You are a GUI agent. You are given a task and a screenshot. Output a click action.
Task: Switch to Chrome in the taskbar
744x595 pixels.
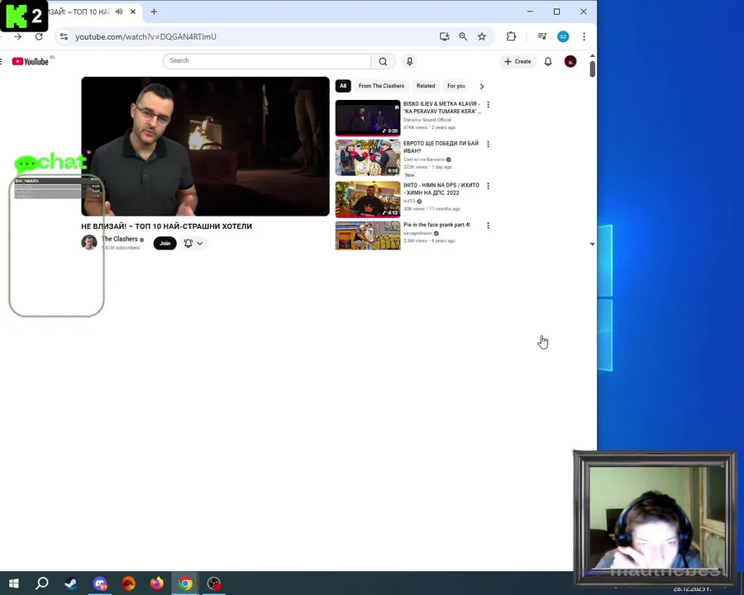185,583
